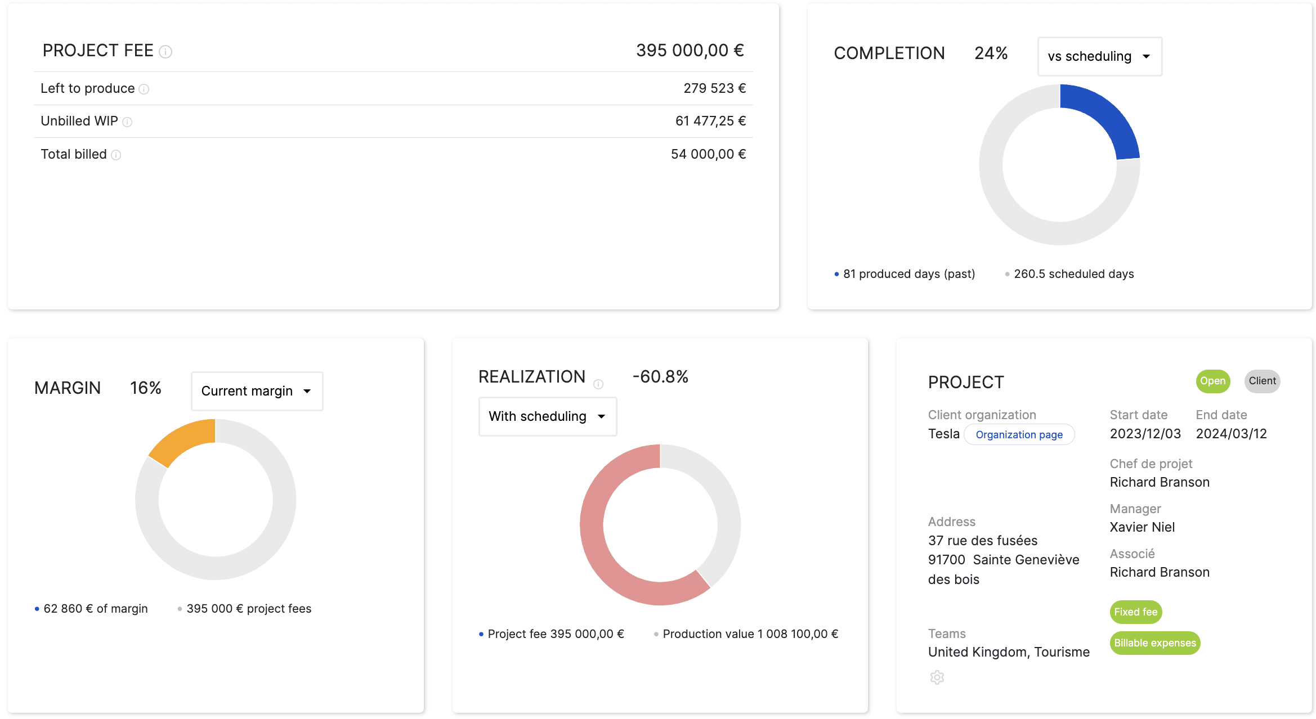Click the orange margin donut segment

click(x=182, y=441)
